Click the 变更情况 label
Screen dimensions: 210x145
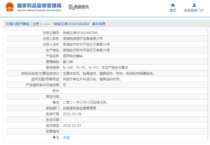(x=52, y=131)
